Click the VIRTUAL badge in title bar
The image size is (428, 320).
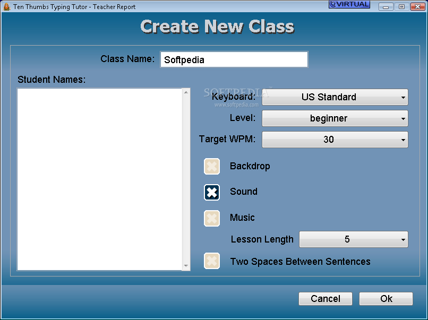(349, 4)
